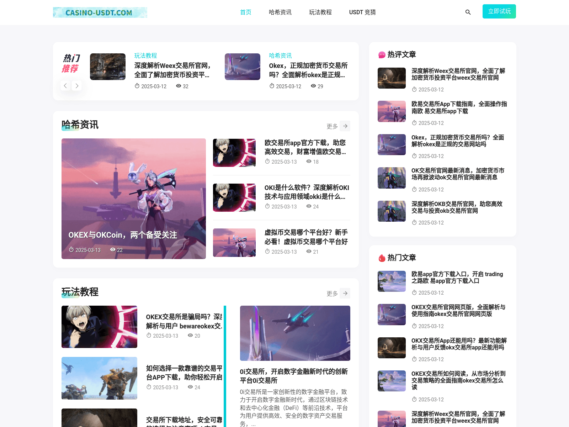Open sidebar article OKX交易所App还能用吗
This screenshot has height=427, width=569.
(459, 344)
